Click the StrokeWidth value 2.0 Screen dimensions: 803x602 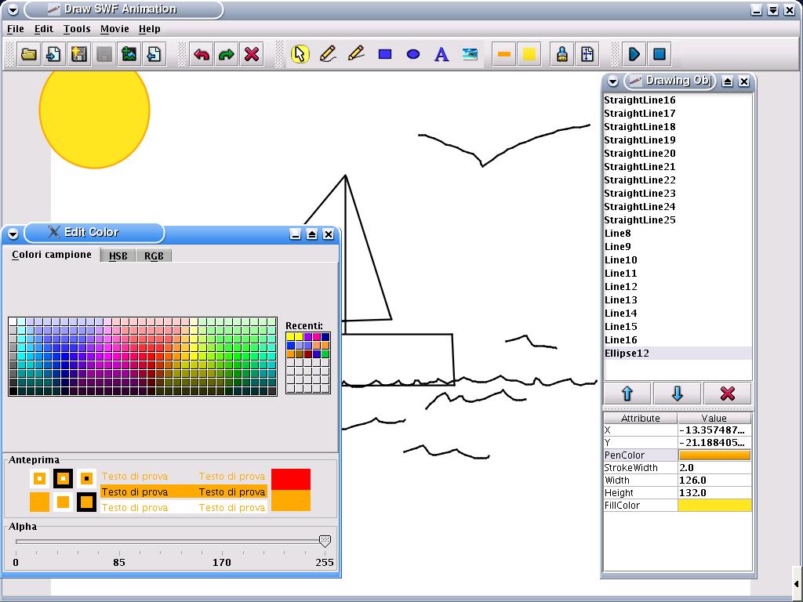pyautogui.click(x=714, y=467)
